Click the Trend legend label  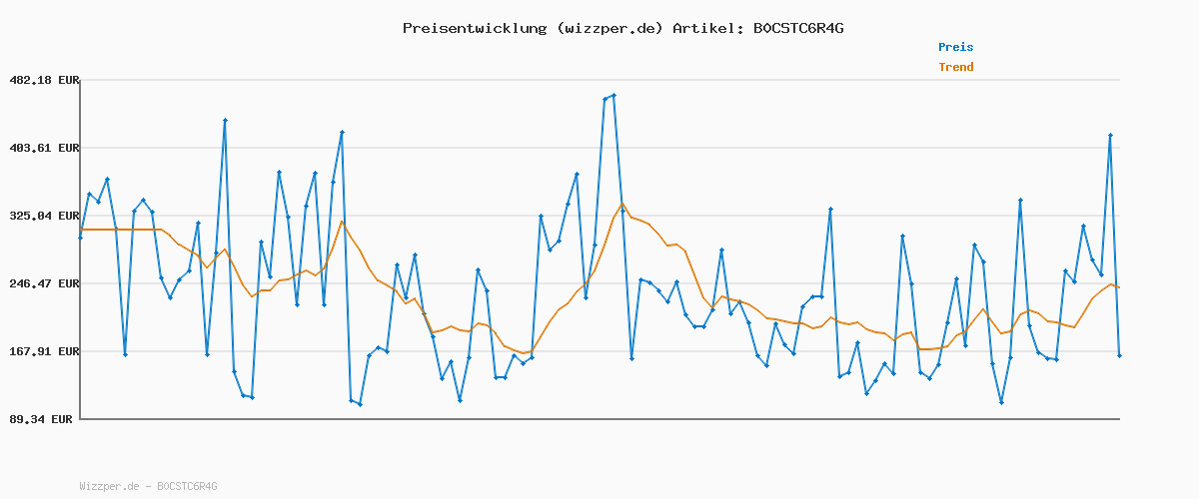coord(955,68)
